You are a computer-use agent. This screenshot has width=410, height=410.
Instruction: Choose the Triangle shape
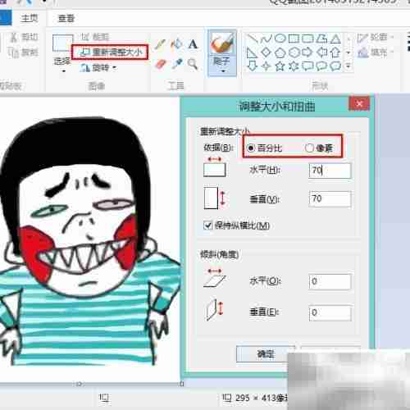coord(335,39)
